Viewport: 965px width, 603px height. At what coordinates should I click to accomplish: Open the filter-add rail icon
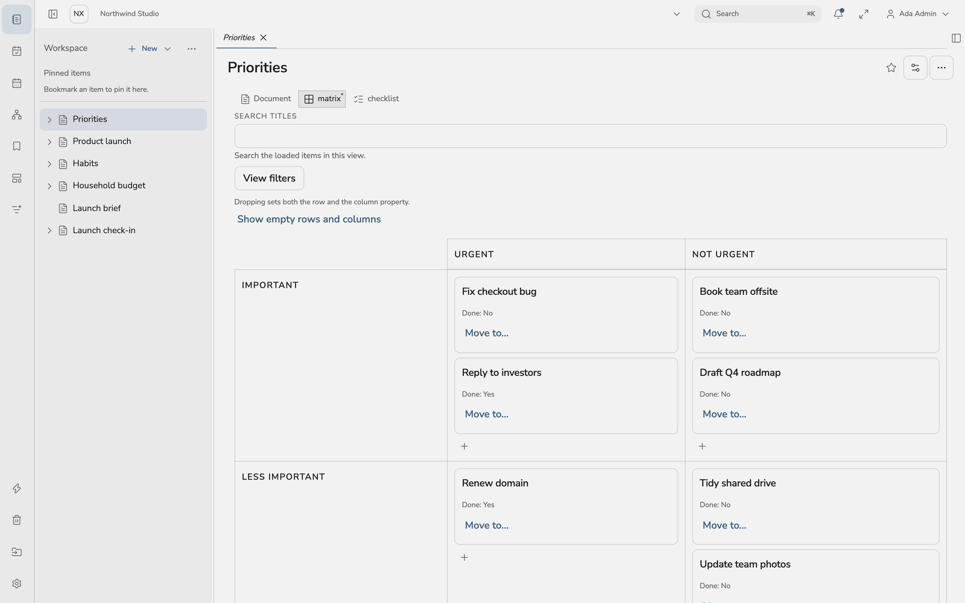17,209
